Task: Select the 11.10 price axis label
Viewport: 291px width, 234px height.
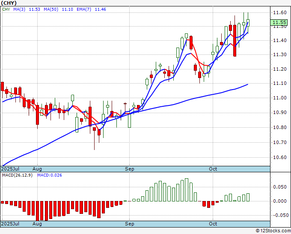Action: tap(280, 83)
